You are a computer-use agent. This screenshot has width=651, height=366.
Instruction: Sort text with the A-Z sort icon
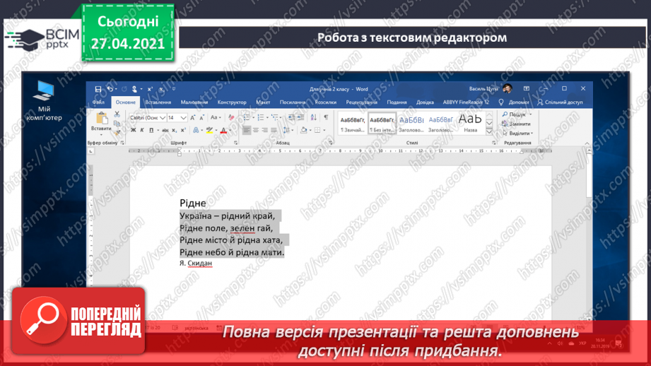coord(313,118)
